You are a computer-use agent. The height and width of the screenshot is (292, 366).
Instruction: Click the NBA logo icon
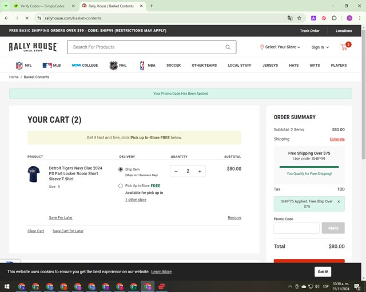[142, 66]
